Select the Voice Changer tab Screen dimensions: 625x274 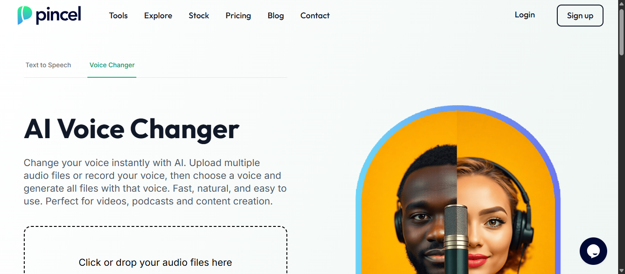(x=112, y=65)
